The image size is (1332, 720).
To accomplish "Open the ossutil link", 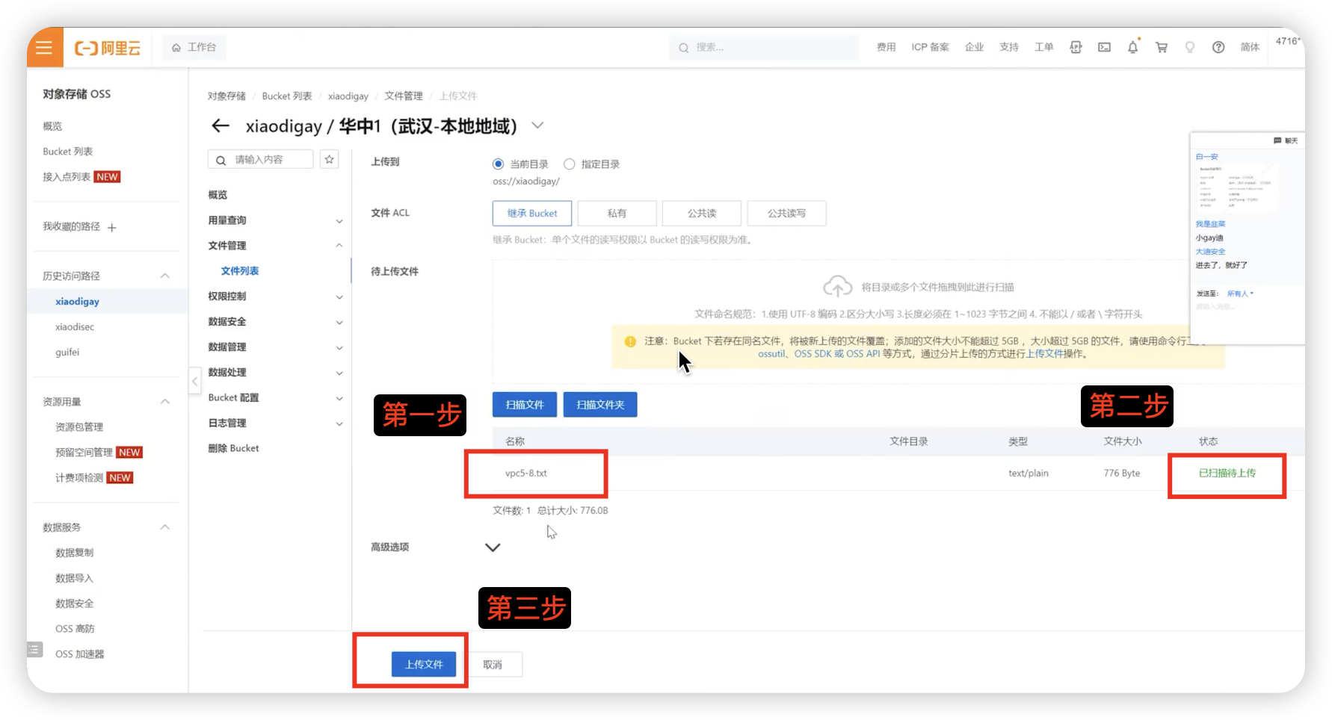I will point(771,354).
